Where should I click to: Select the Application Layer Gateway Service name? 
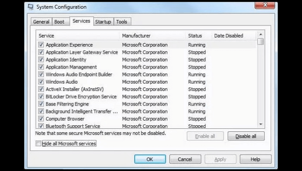point(82,52)
